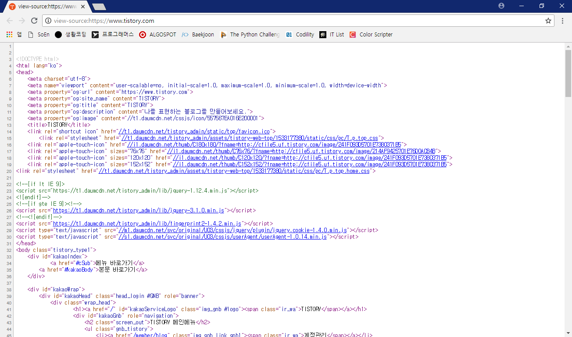Click the meta charset utf-8 line
Viewport: 572px width, 337px height.
point(60,79)
